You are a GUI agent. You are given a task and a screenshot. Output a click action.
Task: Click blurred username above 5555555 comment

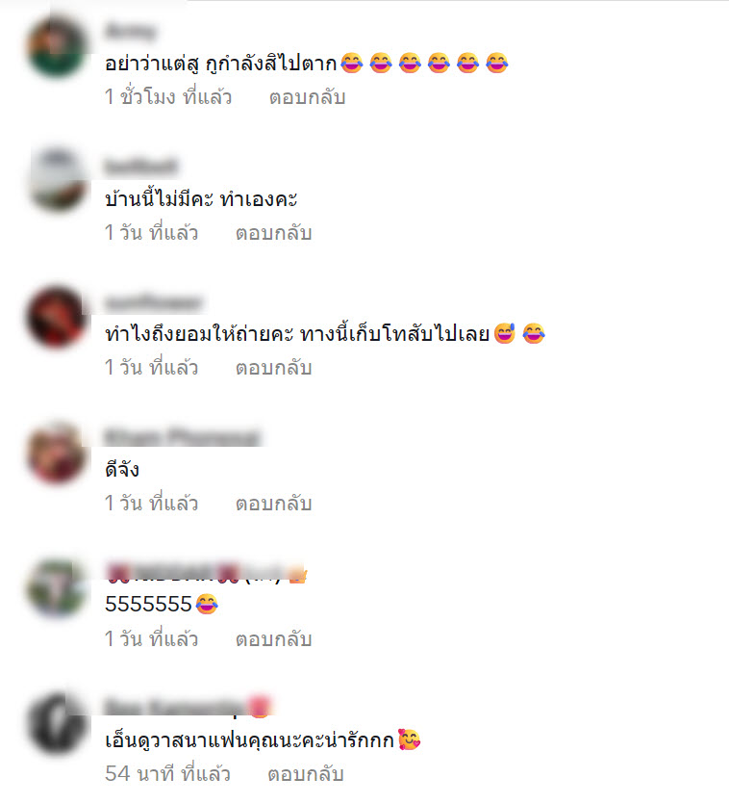(x=206, y=574)
